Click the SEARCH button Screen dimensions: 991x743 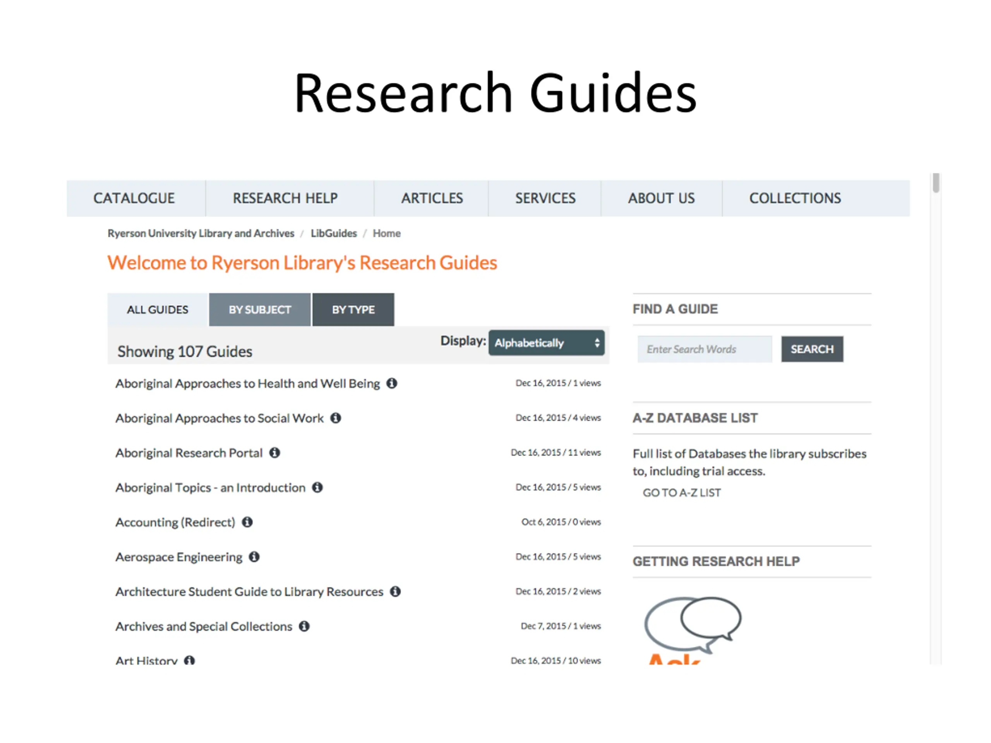point(812,349)
